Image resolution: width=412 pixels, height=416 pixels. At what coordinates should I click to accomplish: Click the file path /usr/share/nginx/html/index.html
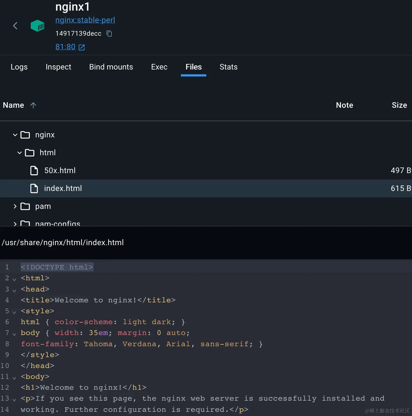click(x=63, y=243)
